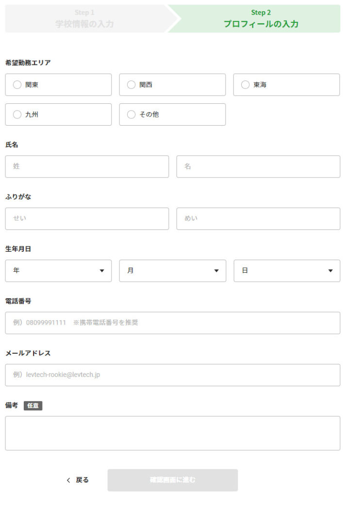Expand the 月 birth month dropdown
The height and width of the screenshot is (524, 345).
tap(173, 271)
